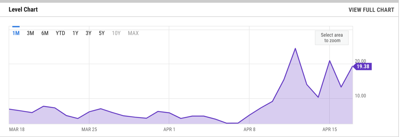
Task: Switch to the 1Y range
Action: 75,33
